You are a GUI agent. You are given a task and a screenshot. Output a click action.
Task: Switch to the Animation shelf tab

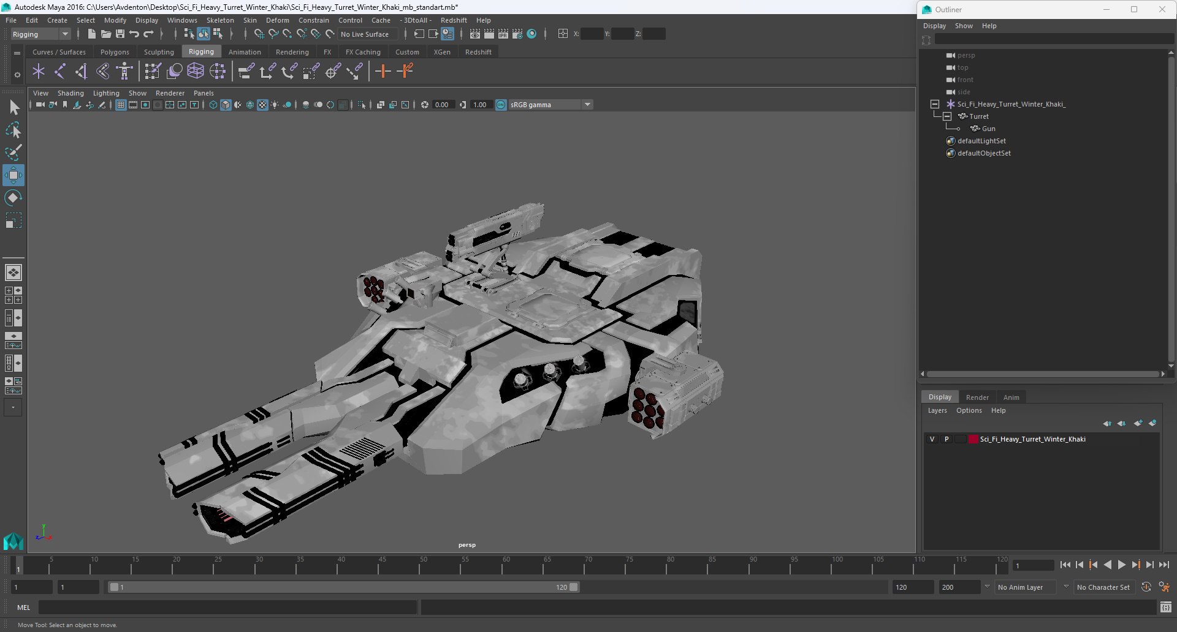245,52
